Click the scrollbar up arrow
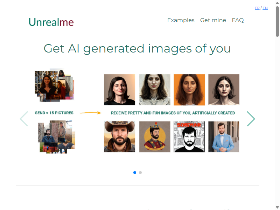280x210 pixels. click(x=277, y=3)
